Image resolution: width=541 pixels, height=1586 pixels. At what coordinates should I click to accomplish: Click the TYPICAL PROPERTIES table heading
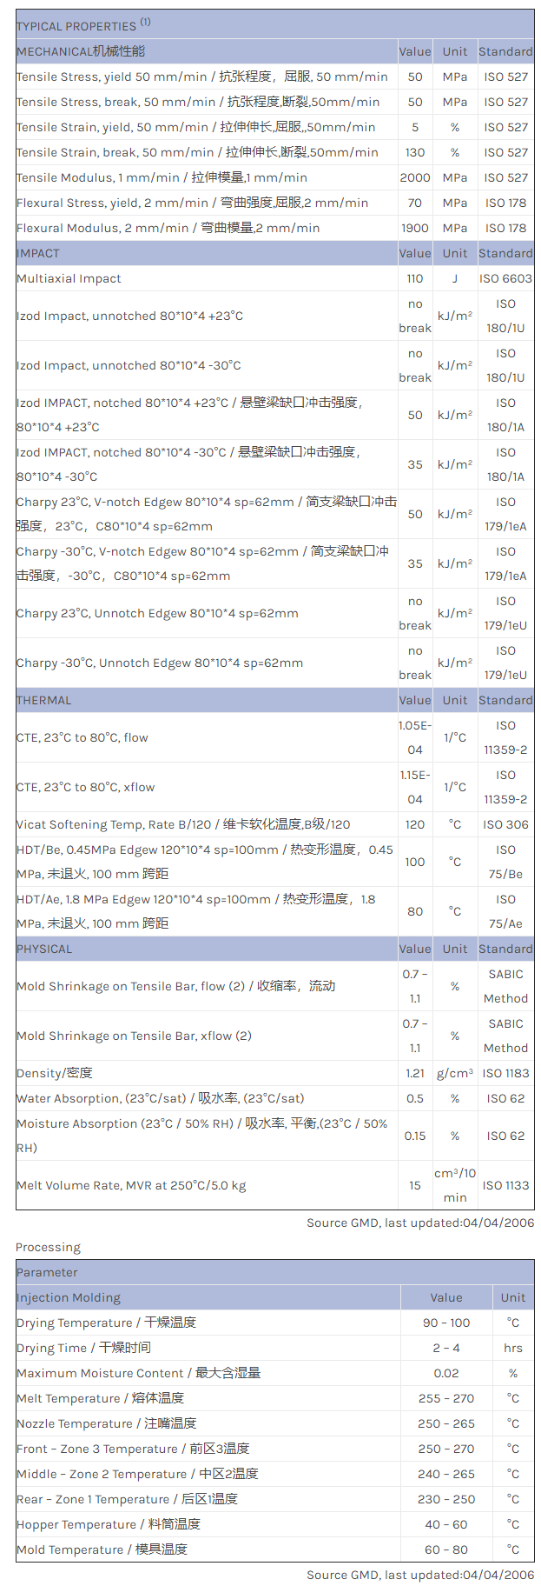coord(83,26)
